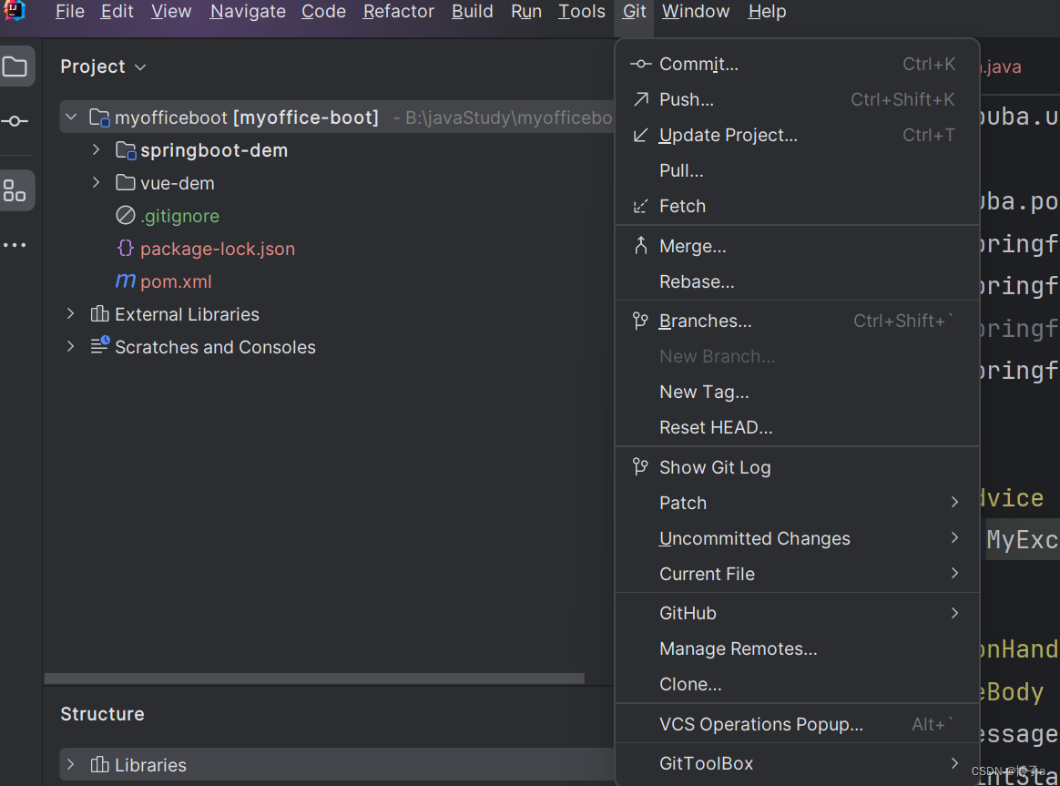This screenshot has height=786, width=1060.
Task: Choose Manage Remotes... from the Git menu
Action: click(798, 648)
